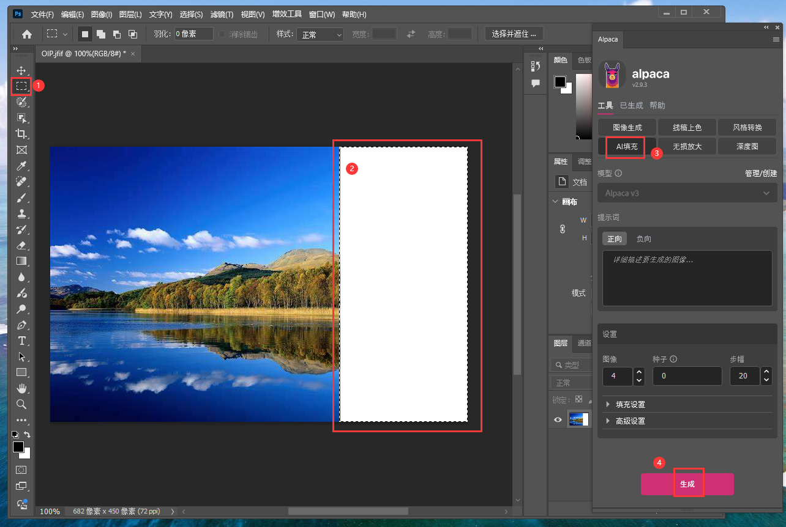Select the Zoom tool
786x527 pixels.
[x=21, y=404]
